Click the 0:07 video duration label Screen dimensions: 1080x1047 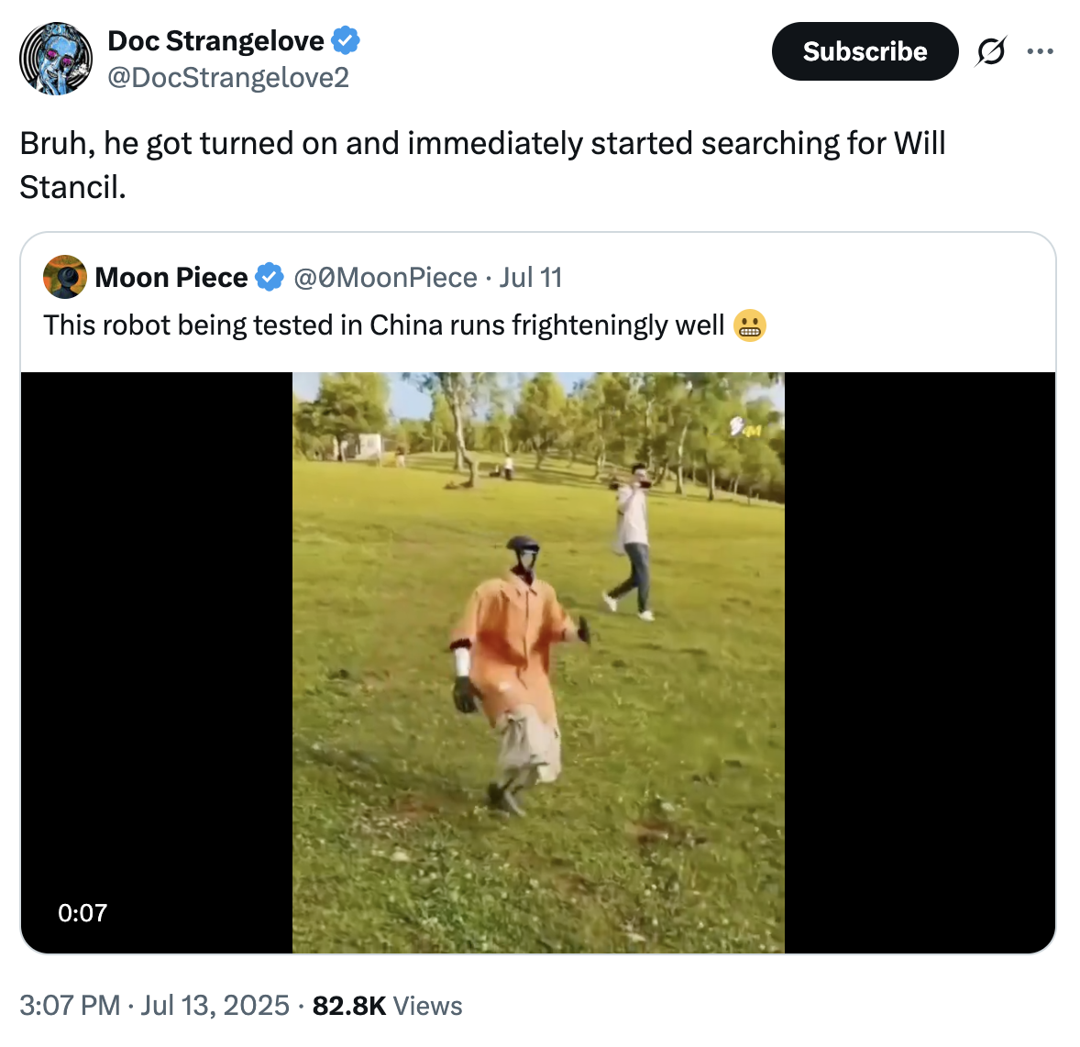(x=83, y=912)
